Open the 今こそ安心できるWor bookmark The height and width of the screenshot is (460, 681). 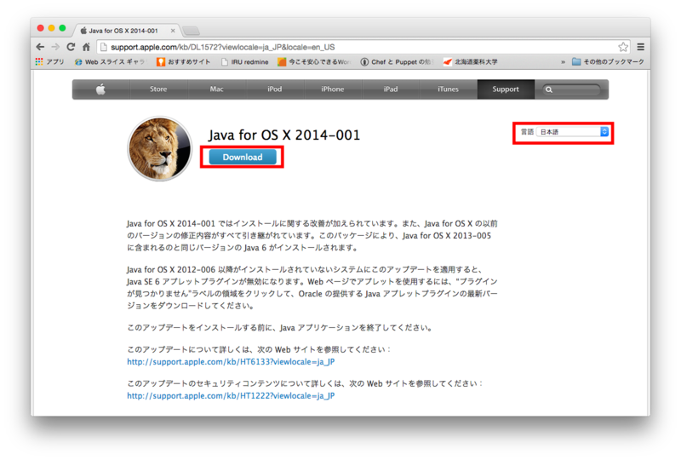pyautogui.click(x=314, y=61)
